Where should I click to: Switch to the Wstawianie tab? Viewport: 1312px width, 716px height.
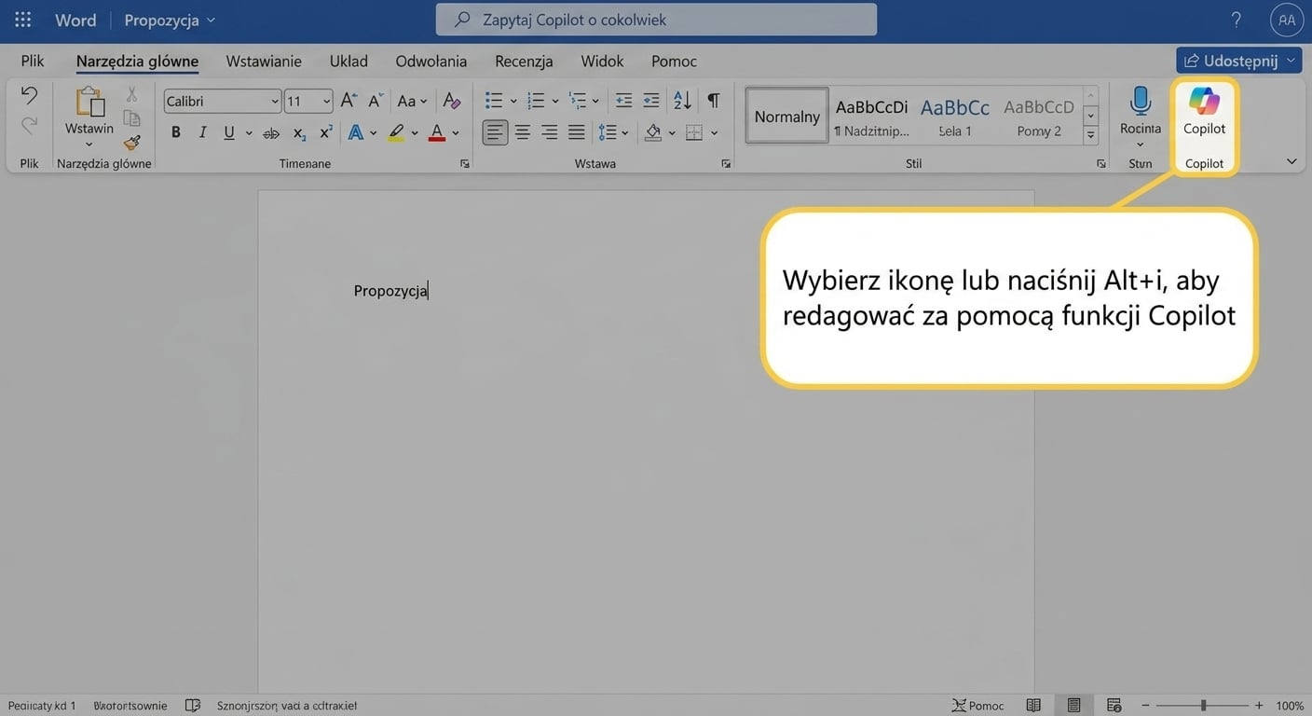(x=264, y=61)
